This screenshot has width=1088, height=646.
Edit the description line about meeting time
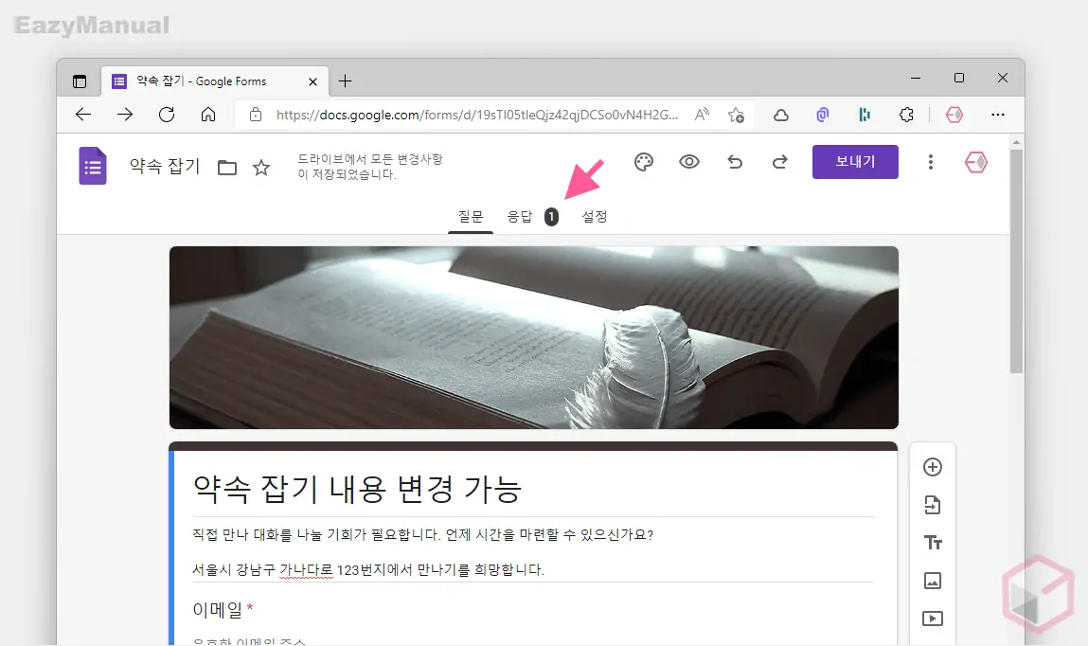click(x=422, y=535)
